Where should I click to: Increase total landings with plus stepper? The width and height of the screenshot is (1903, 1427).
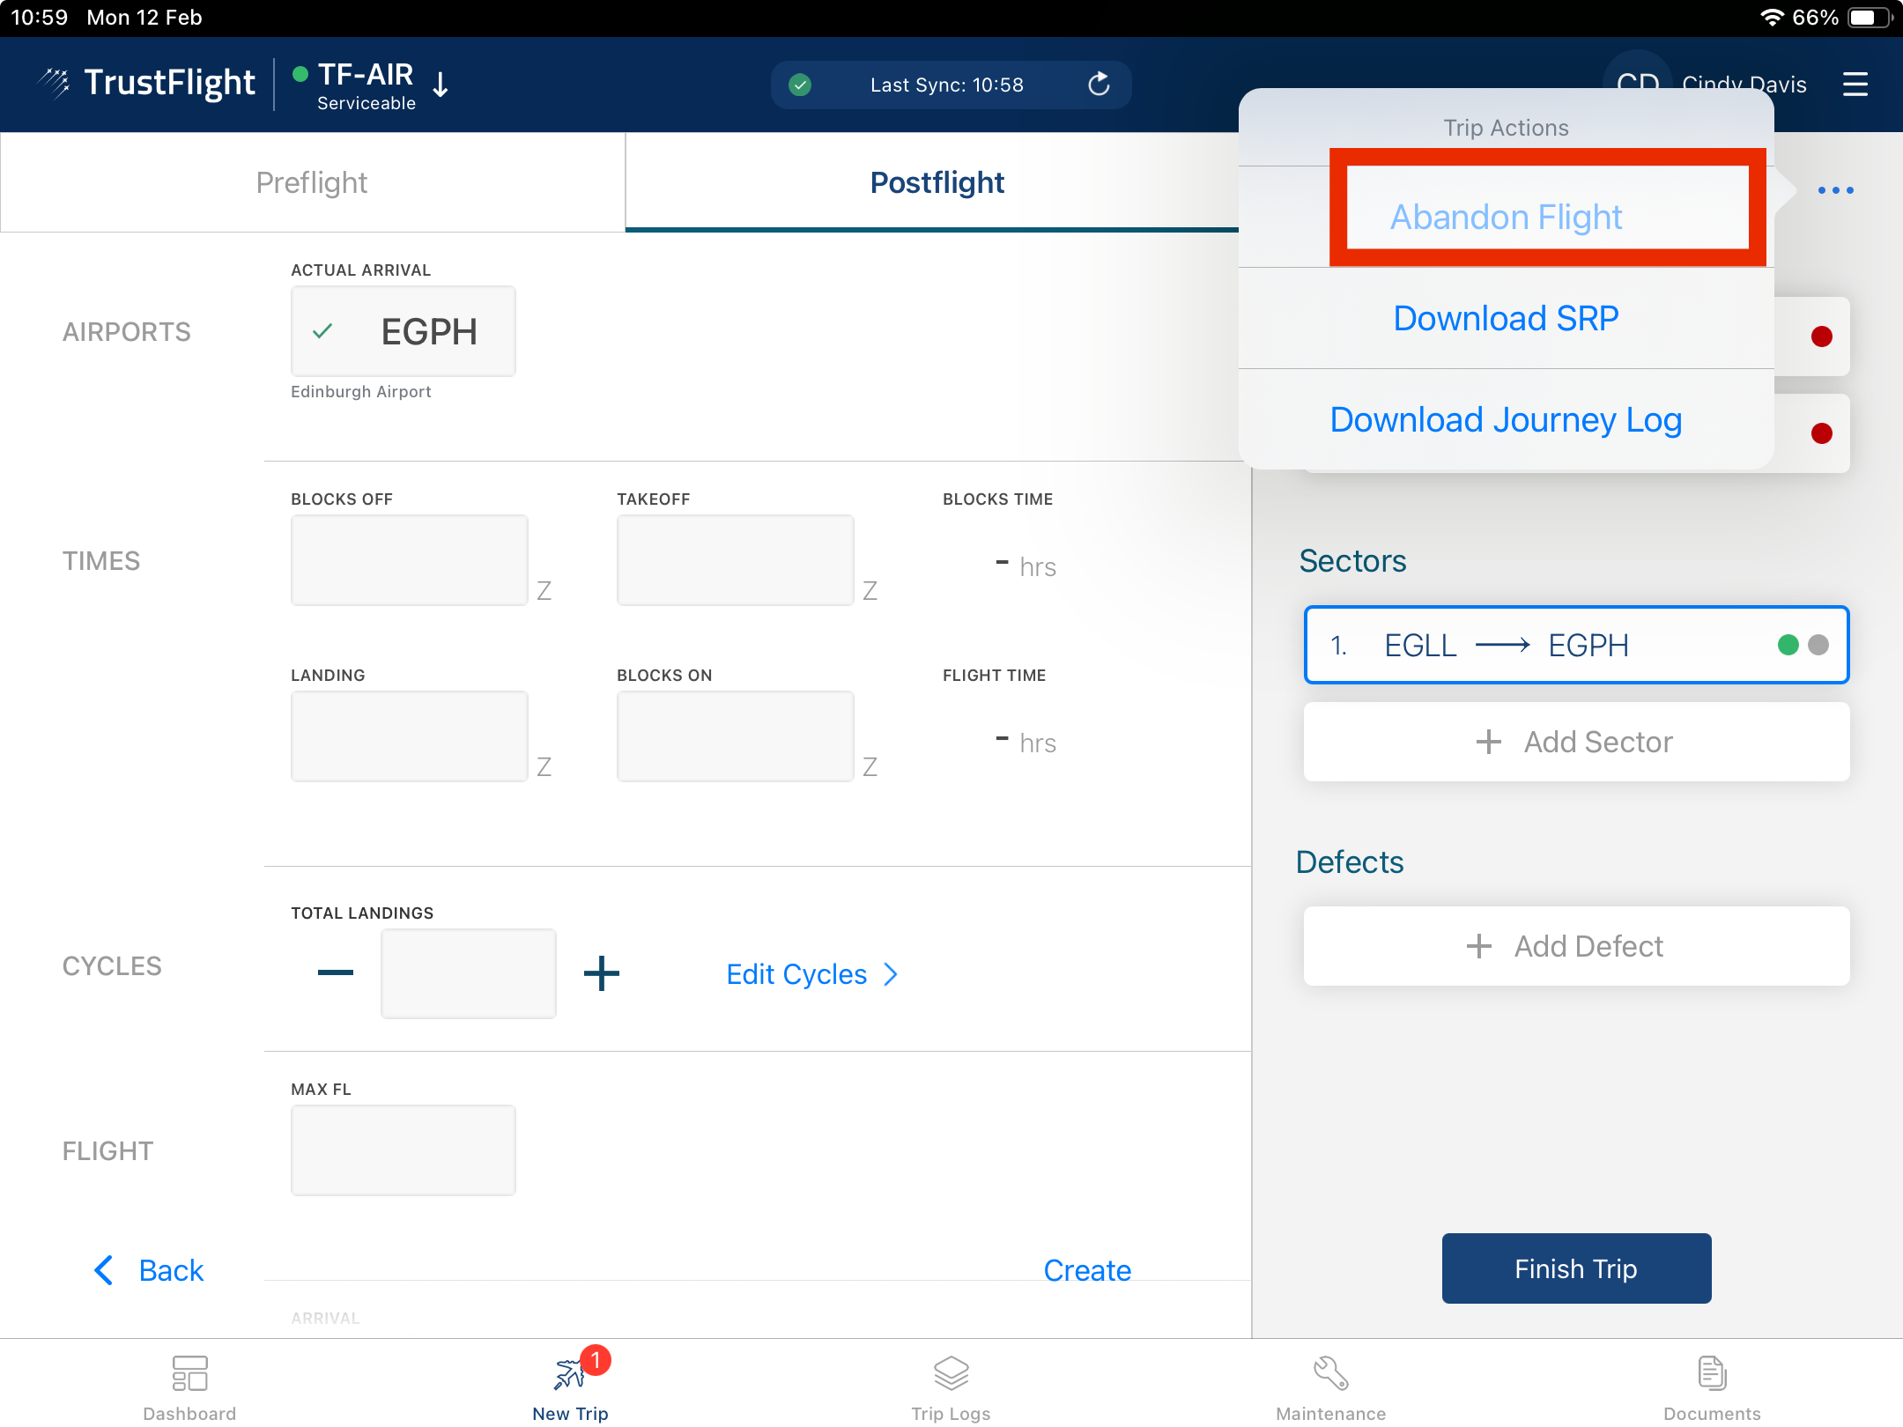(x=602, y=973)
